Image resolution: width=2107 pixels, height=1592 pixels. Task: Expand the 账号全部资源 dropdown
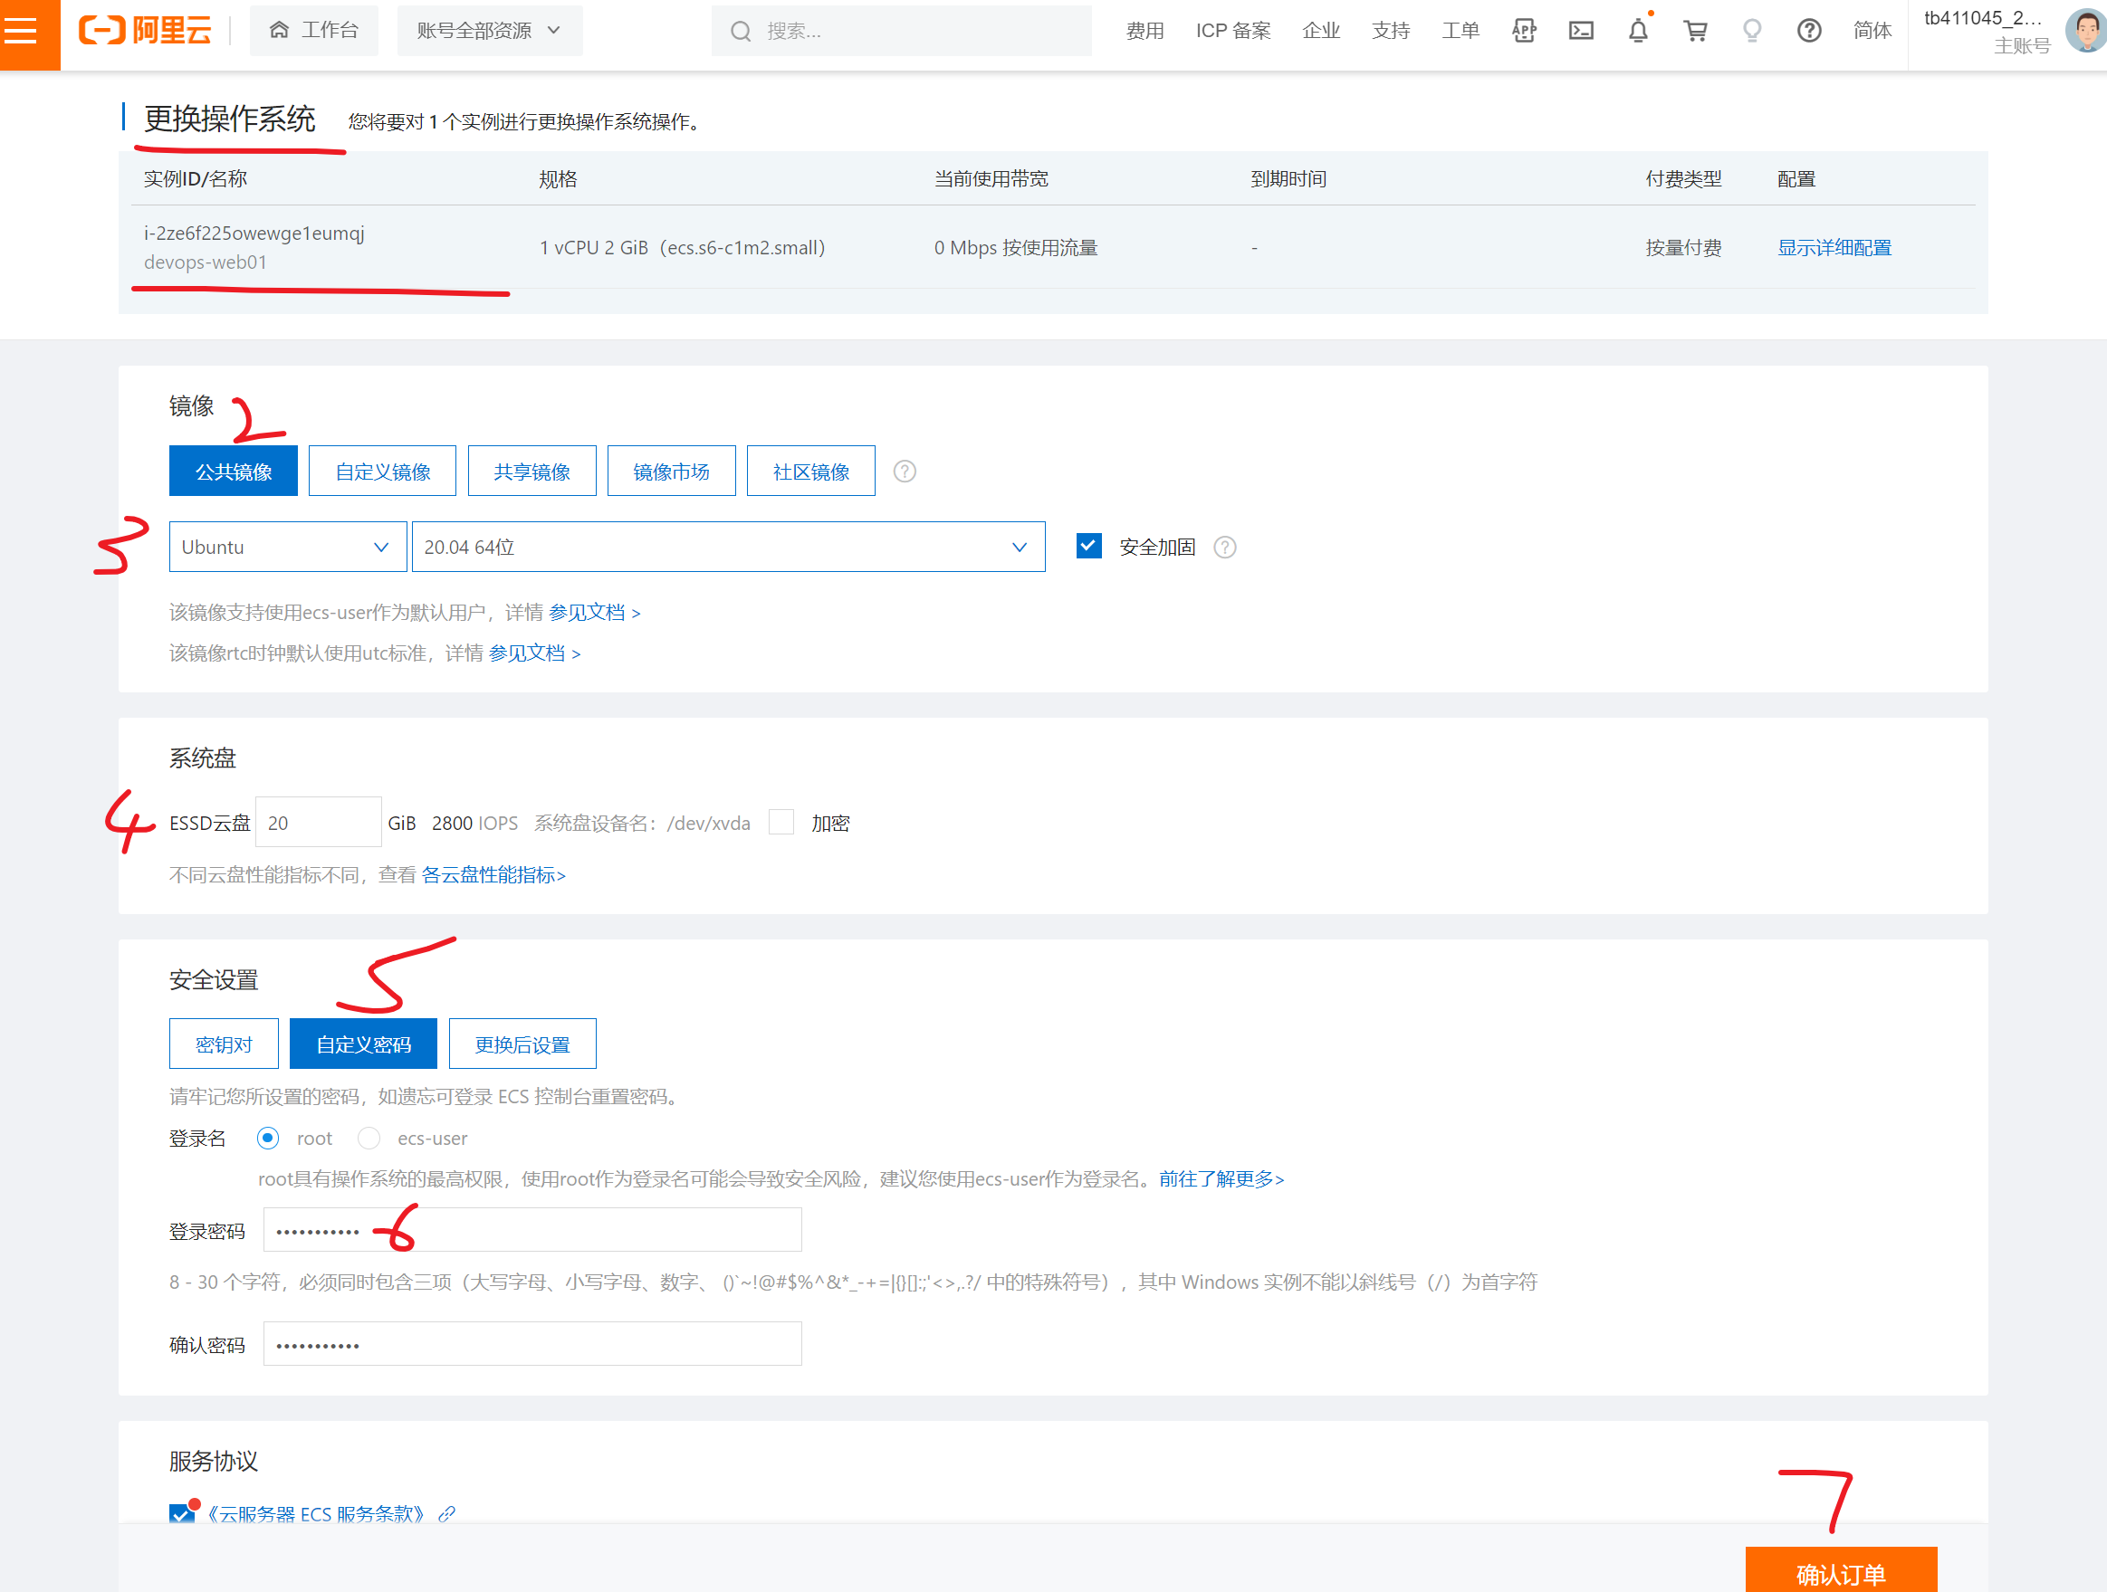tap(489, 31)
